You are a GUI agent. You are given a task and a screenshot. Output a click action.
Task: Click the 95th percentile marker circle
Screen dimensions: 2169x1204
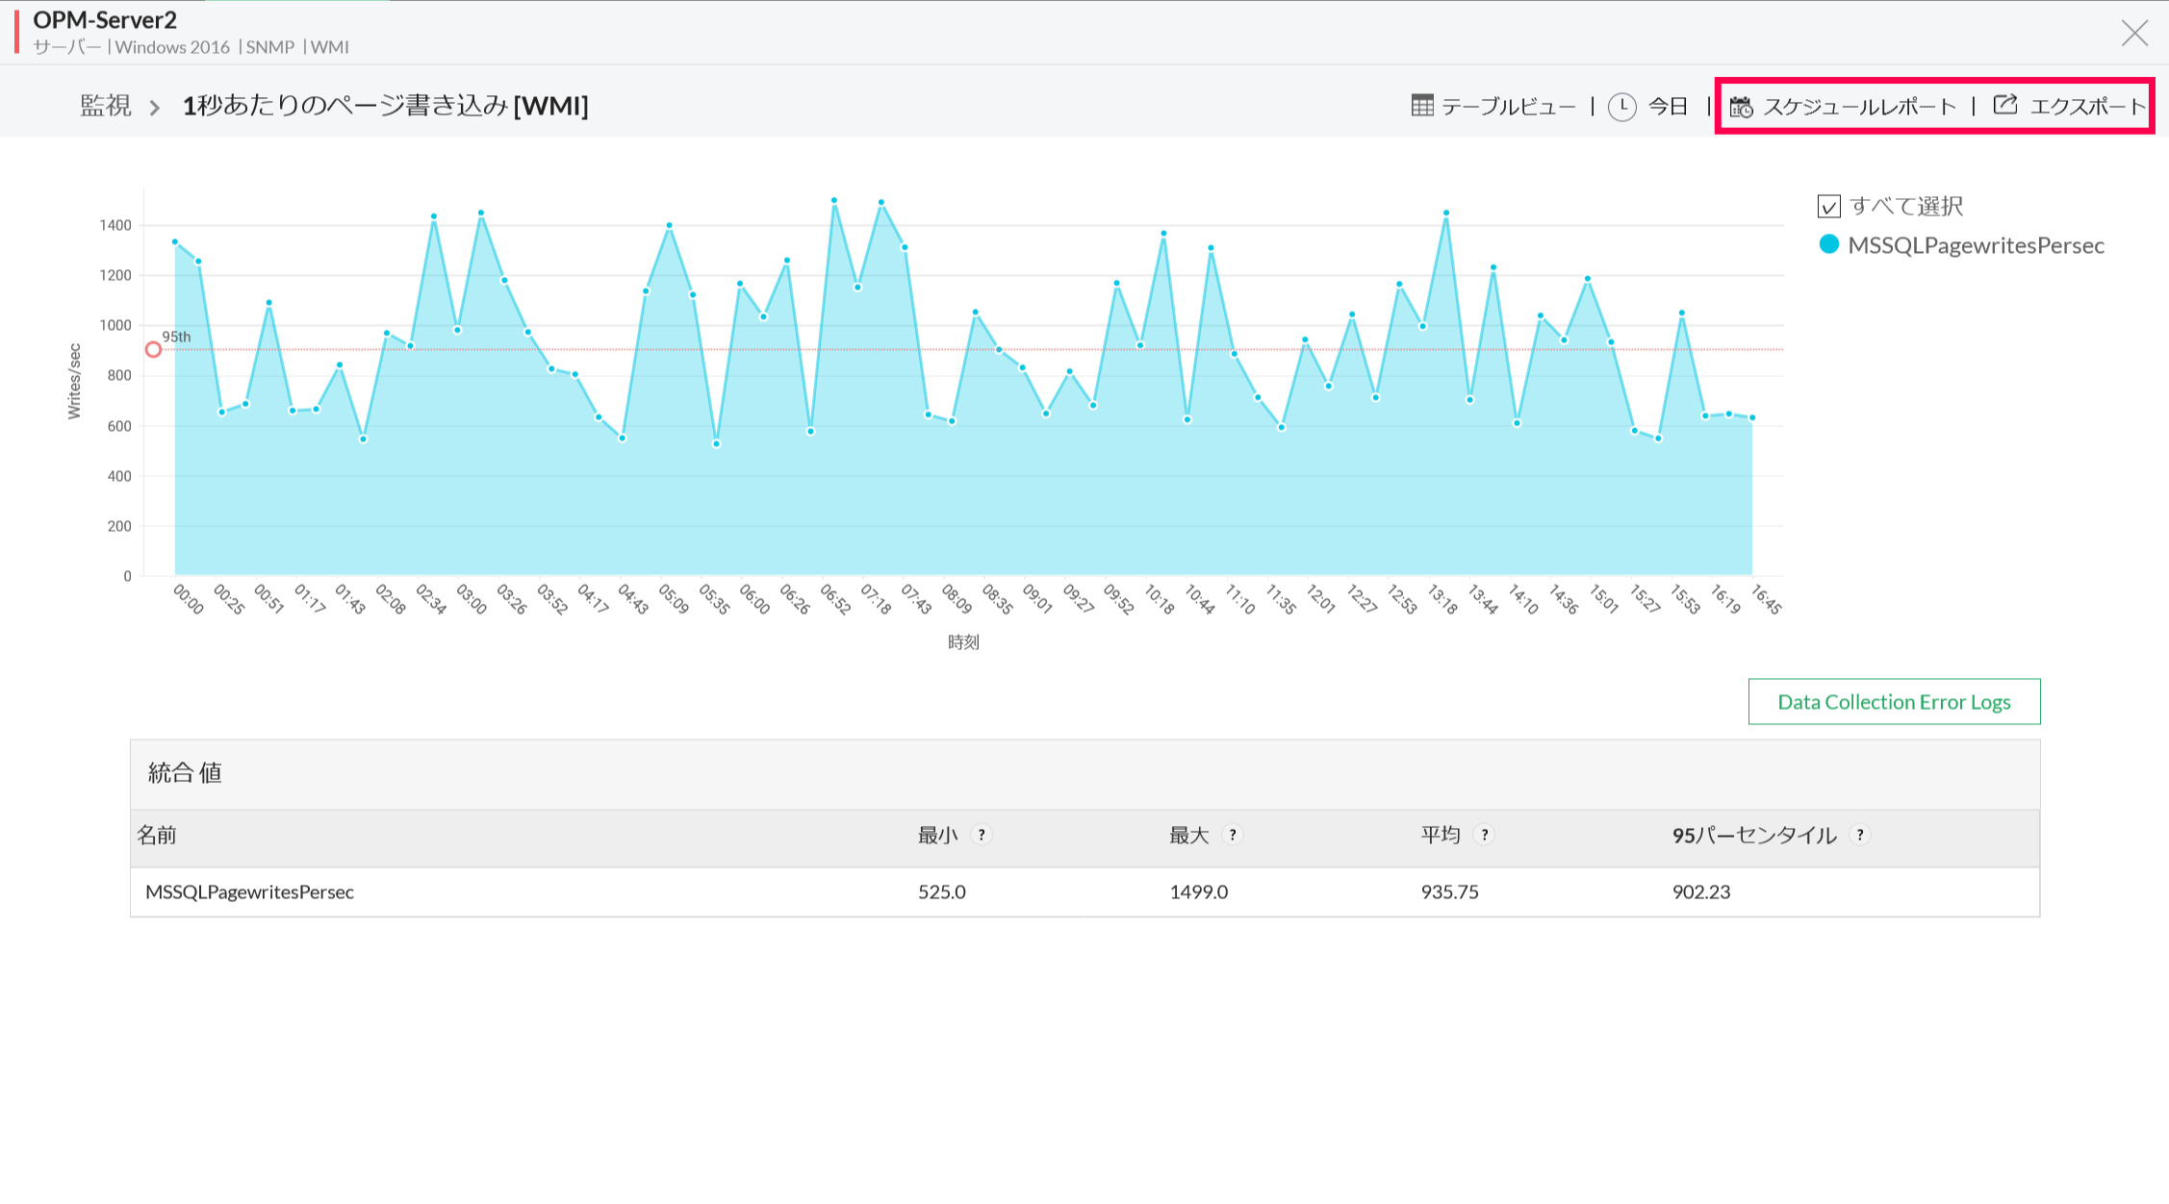[154, 350]
